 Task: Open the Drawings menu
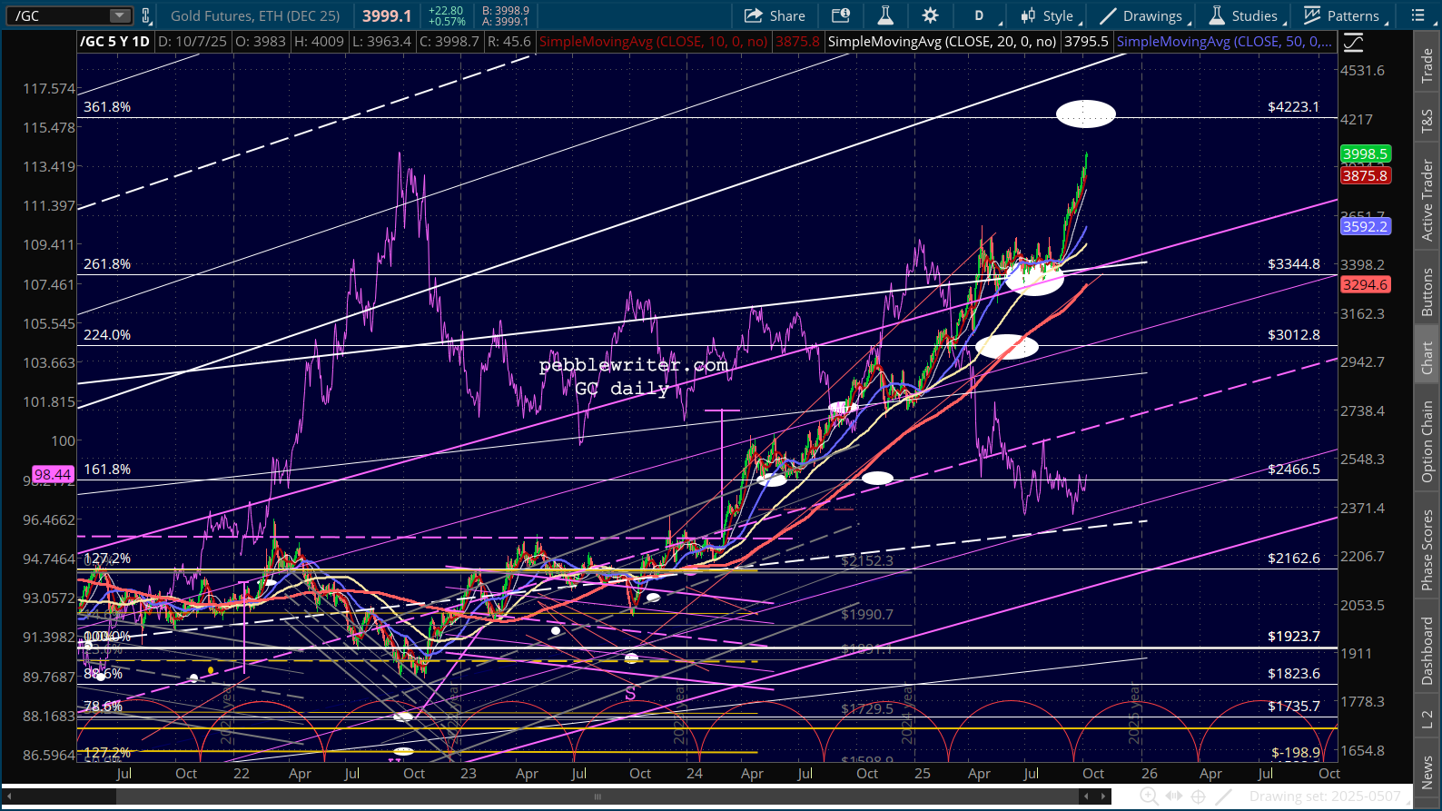click(x=1144, y=15)
